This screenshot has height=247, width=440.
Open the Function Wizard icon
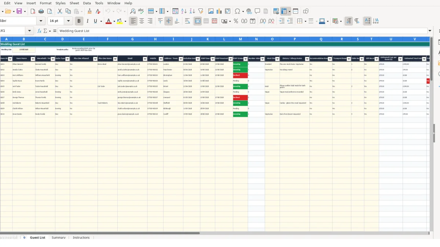pos(39,31)
